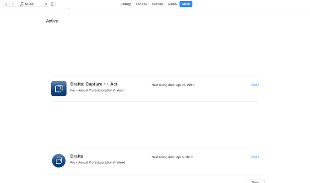Select the Store tab
310x183 pixels.
pos(186,4)
